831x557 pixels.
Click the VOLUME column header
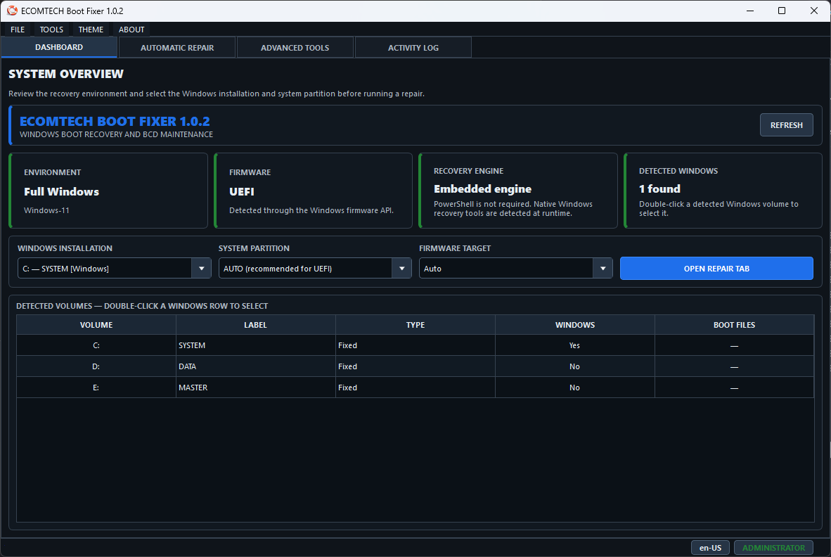(96, 325)
